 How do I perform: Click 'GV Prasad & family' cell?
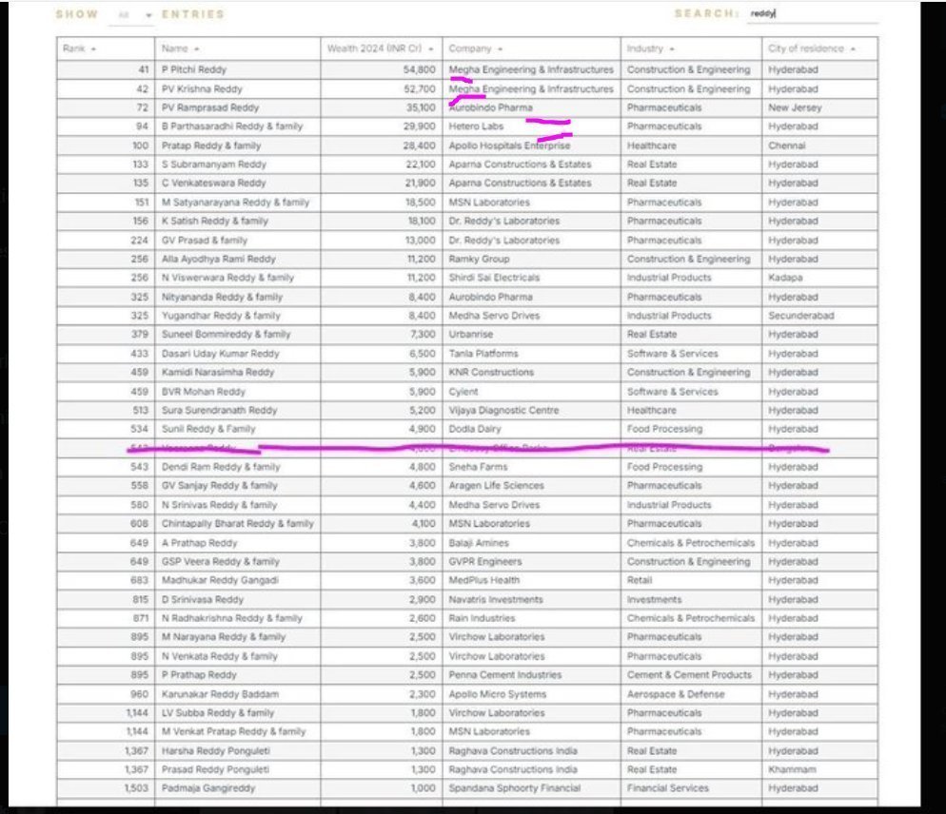point(237,241)
